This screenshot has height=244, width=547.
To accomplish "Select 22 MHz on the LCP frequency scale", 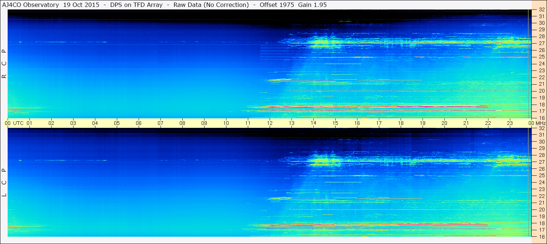I will point(541,196).
